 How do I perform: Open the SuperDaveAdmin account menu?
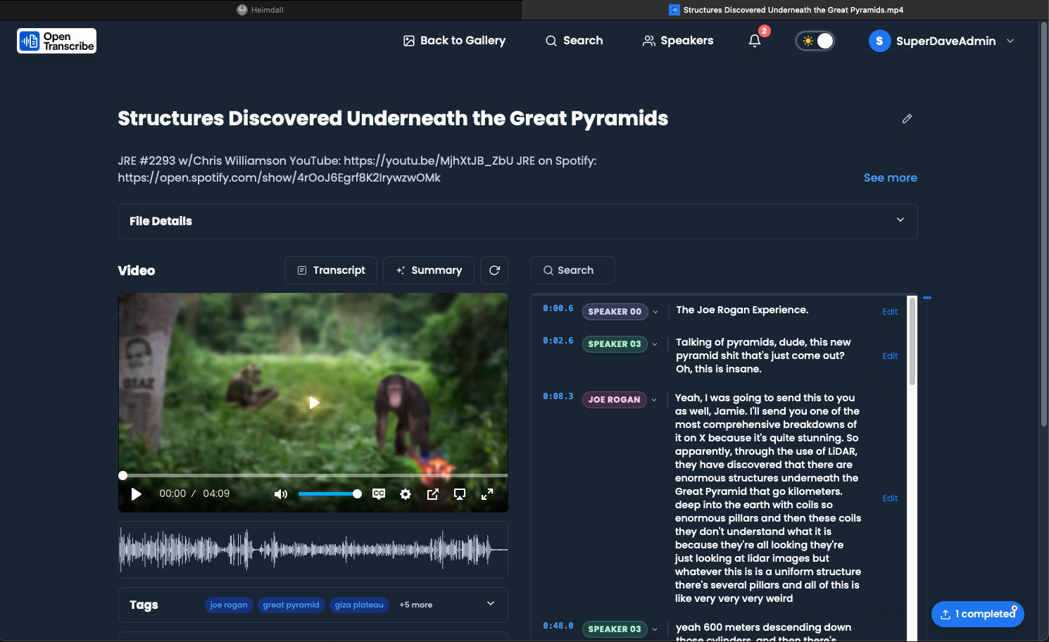[941, 41]
